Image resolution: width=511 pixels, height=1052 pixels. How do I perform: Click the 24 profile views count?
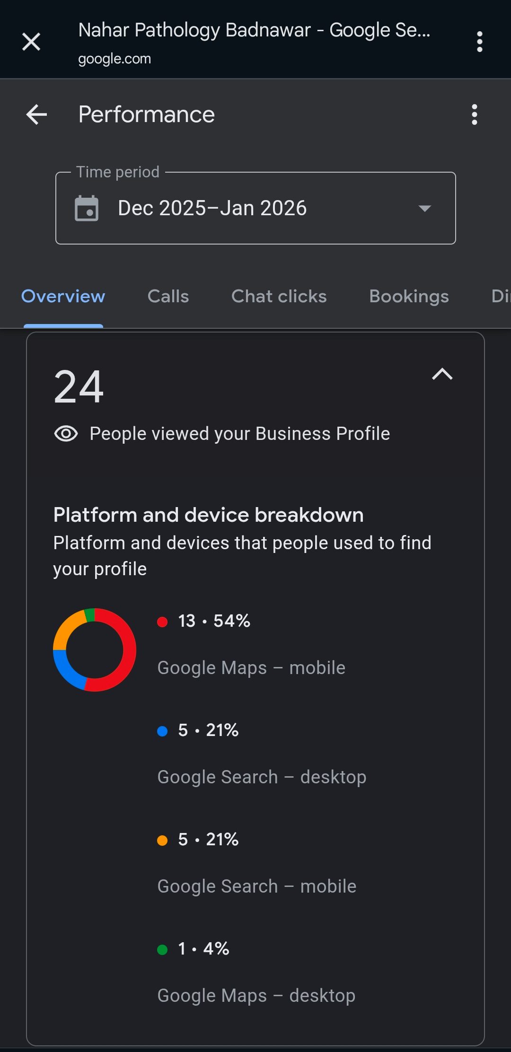click(79, 387)
